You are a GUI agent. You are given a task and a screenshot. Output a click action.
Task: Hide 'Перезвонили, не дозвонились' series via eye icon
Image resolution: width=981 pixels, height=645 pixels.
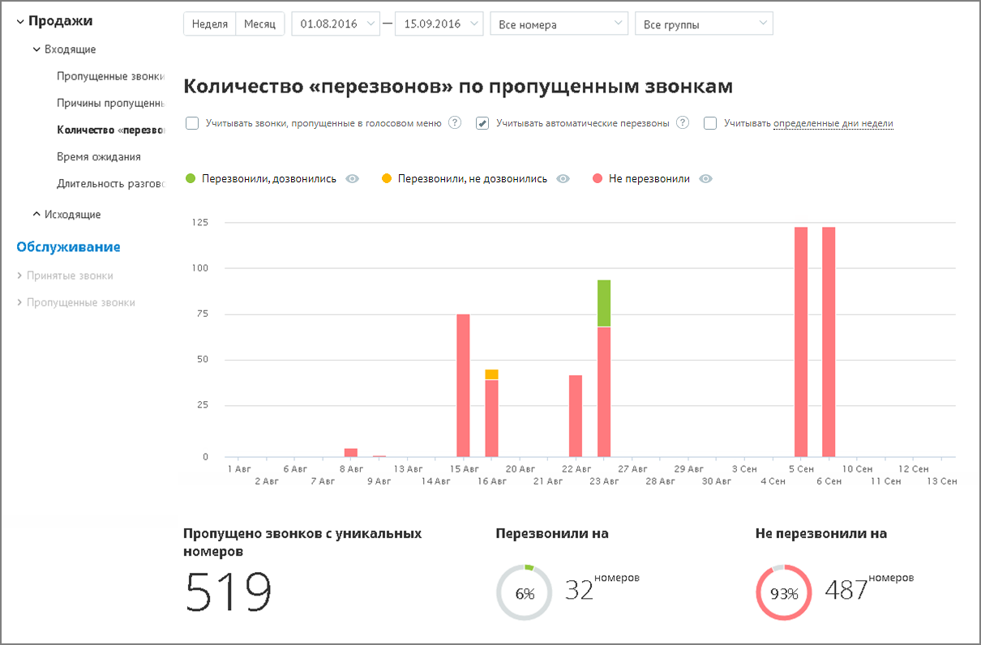(563, 179)
